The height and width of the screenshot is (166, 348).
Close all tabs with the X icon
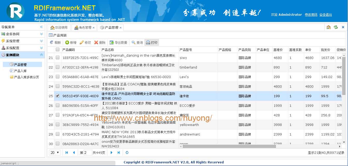[343, 27]
